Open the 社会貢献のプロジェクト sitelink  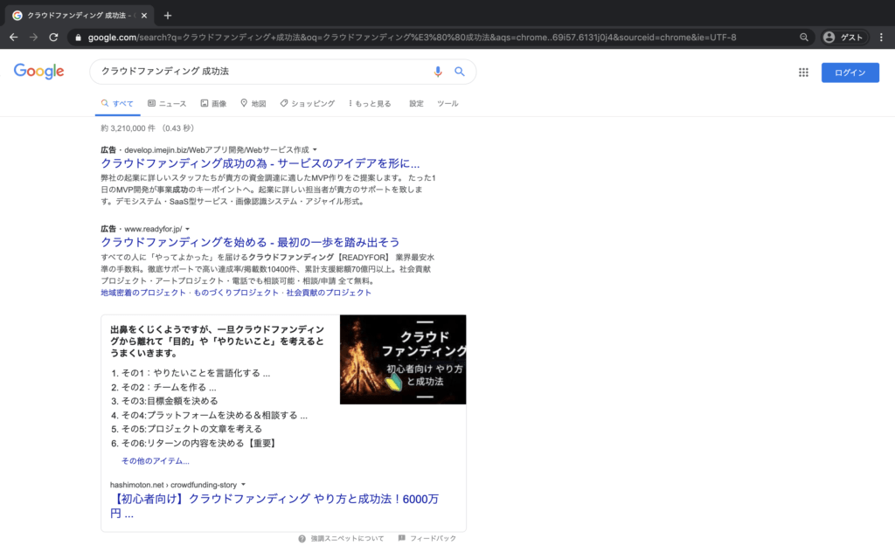[x=329, y=293]
